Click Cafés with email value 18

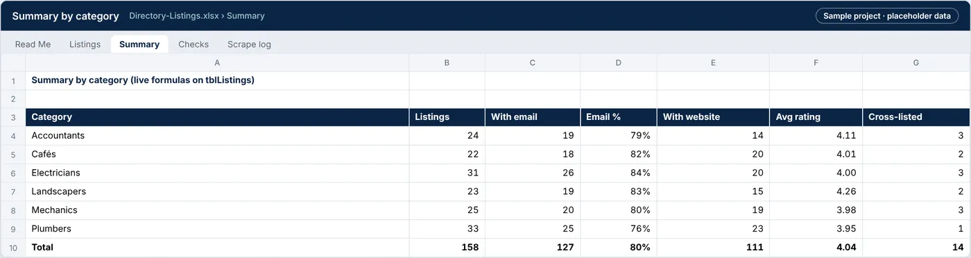click(533, 155)
